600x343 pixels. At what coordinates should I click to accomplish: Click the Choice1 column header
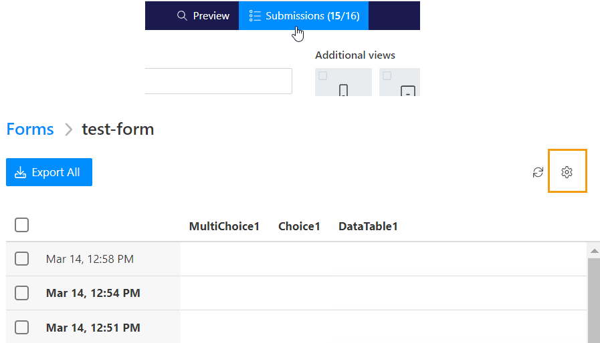[x=299, y=226]
